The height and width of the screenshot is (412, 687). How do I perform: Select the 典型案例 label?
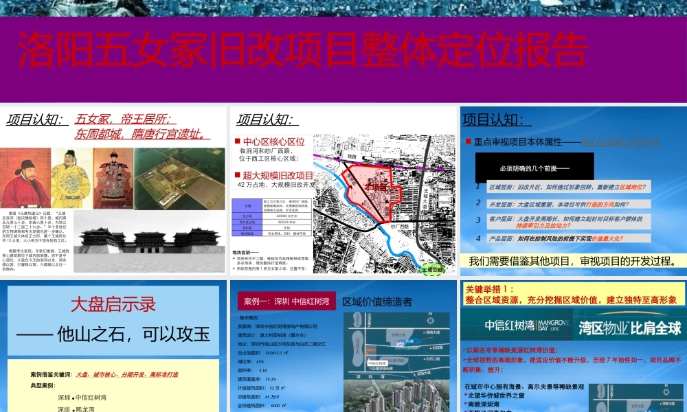43,386
